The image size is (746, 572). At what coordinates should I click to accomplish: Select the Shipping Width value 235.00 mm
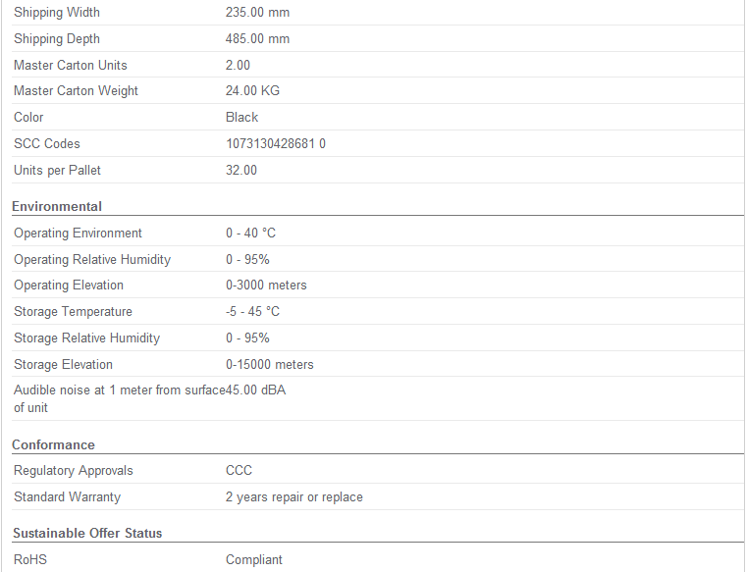tap(257, 13)
